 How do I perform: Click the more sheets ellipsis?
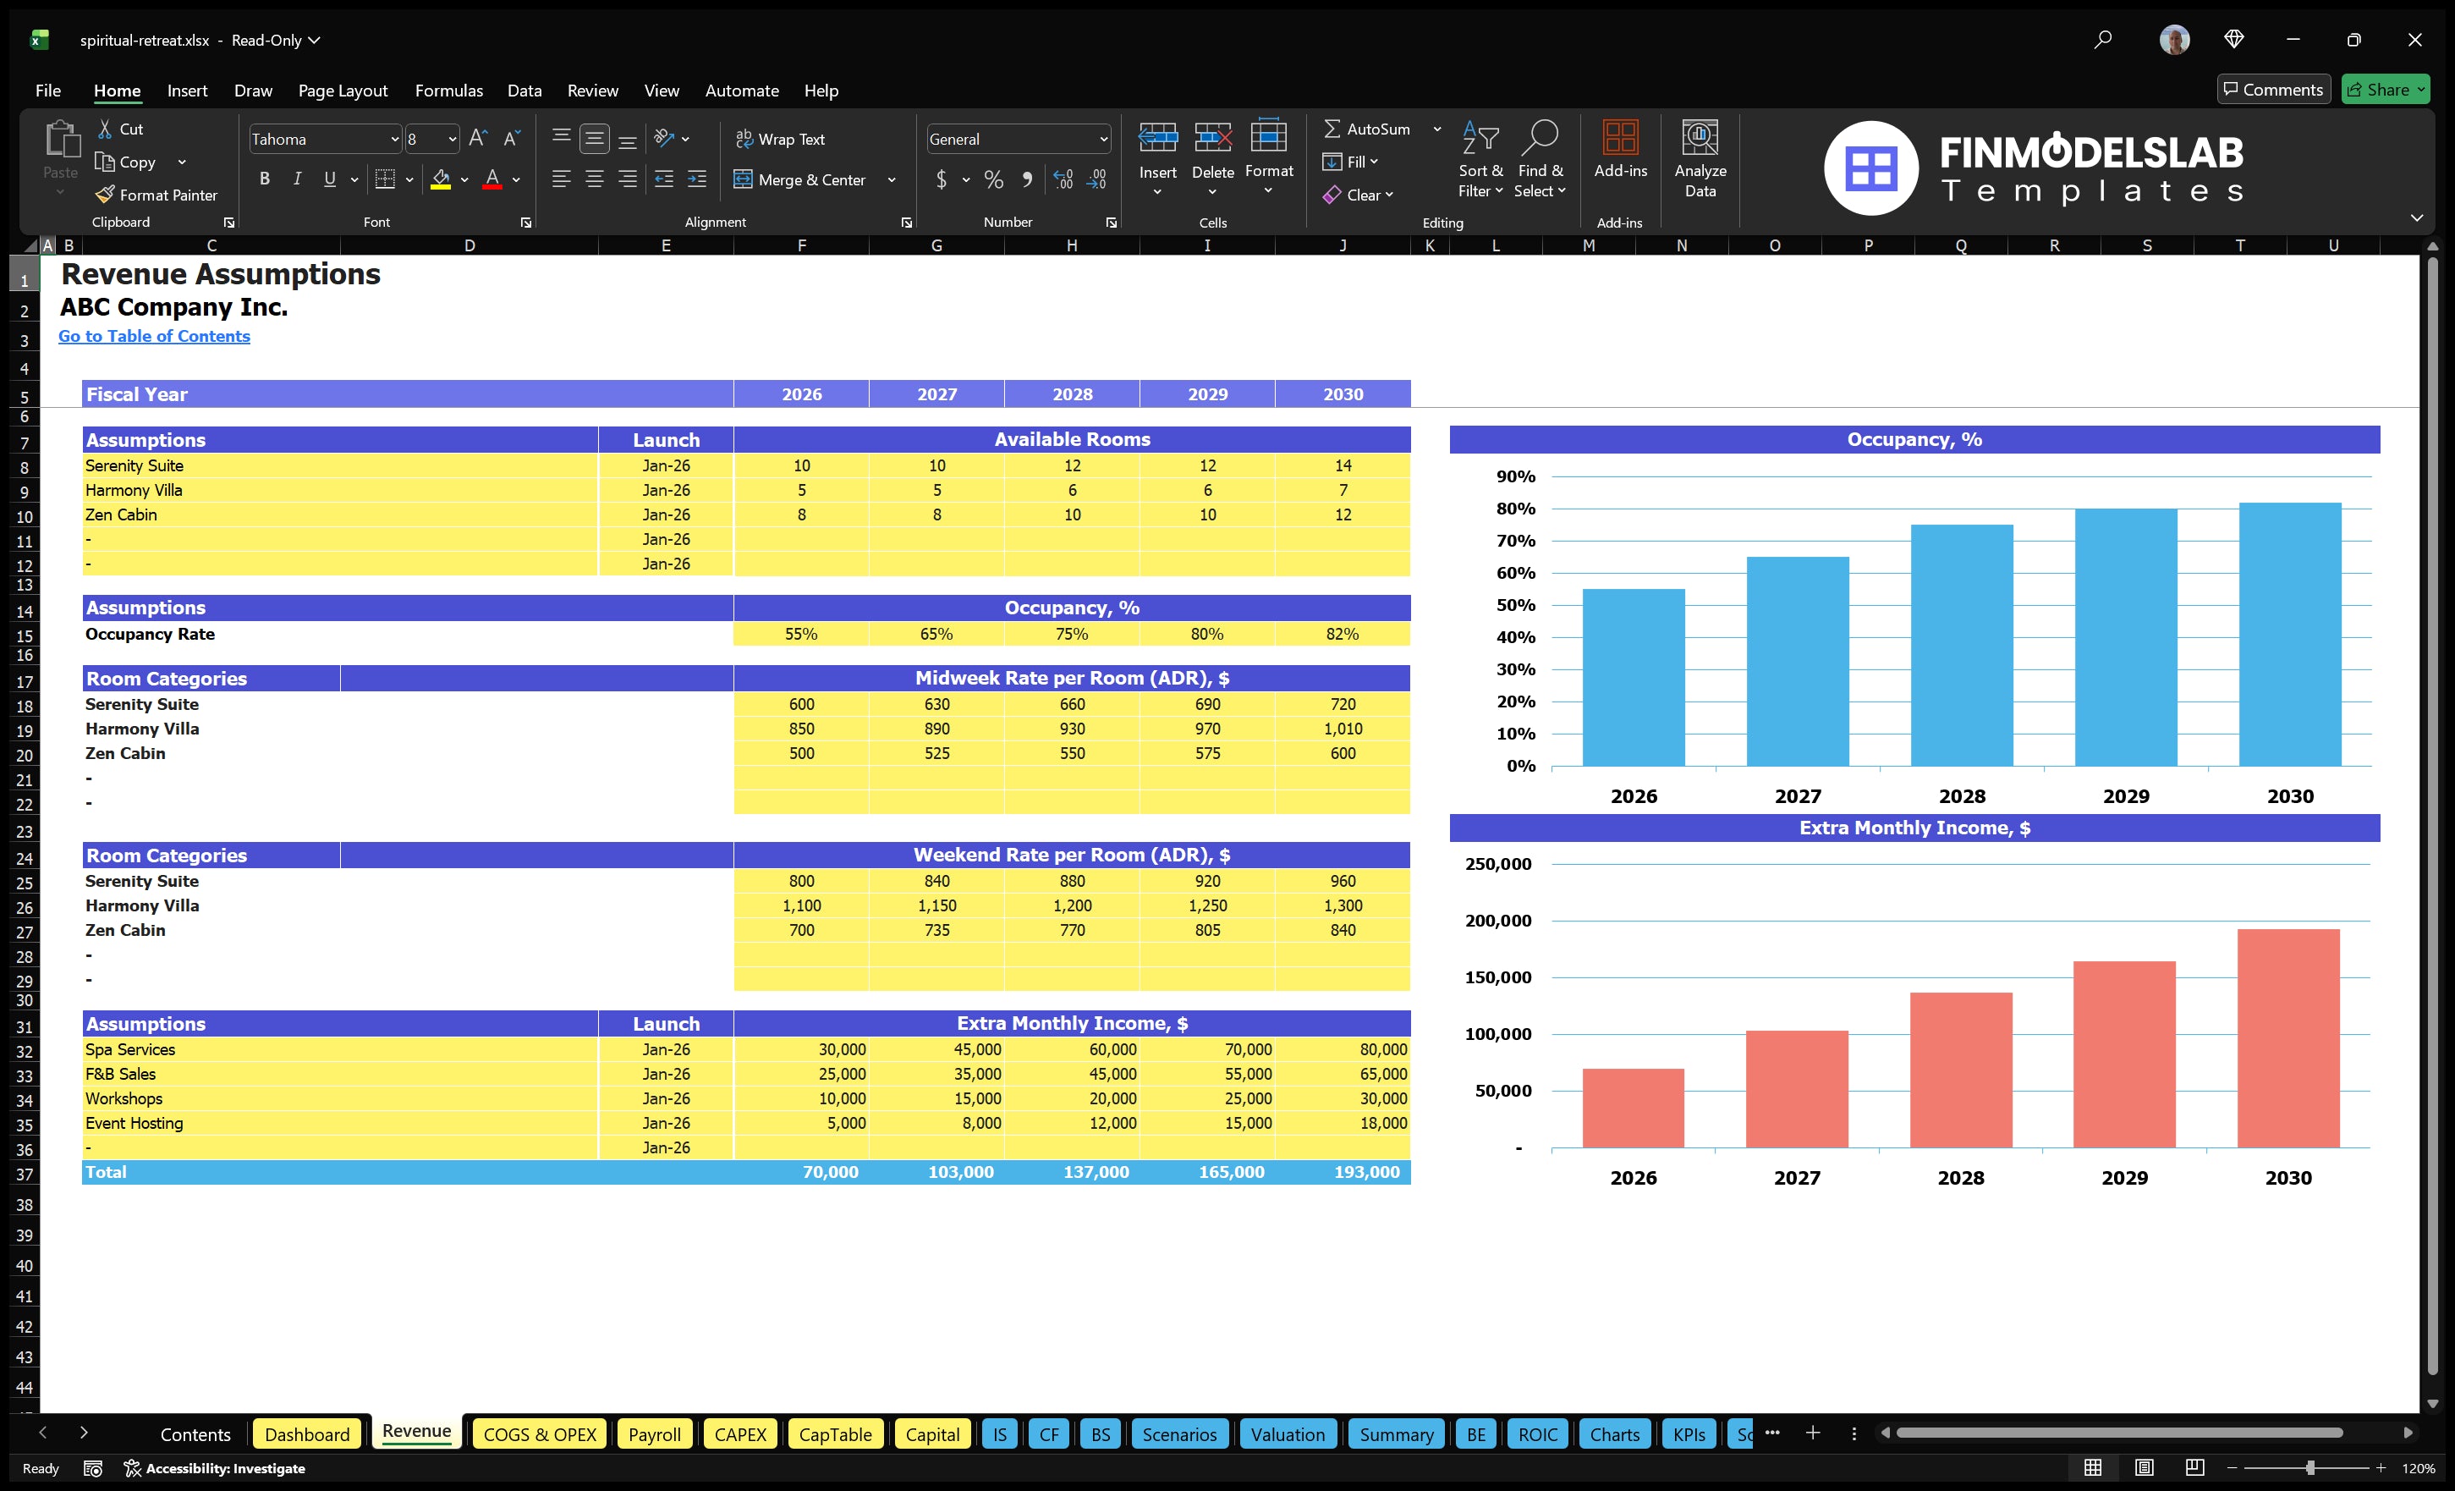1775,1433
